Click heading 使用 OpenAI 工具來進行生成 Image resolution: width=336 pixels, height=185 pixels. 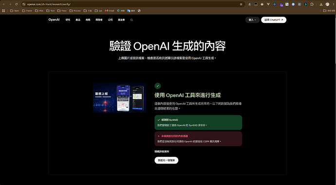(x=187, y=95)
